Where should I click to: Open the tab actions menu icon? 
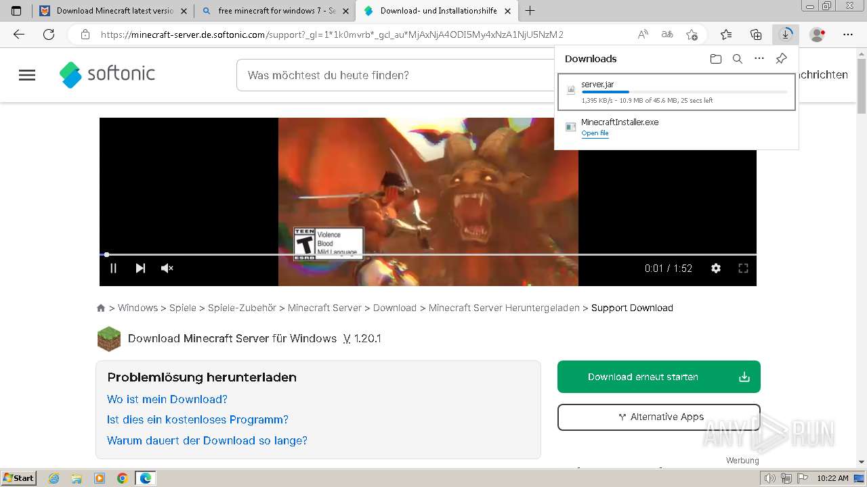pyautogui.click(x=16, y=11)
